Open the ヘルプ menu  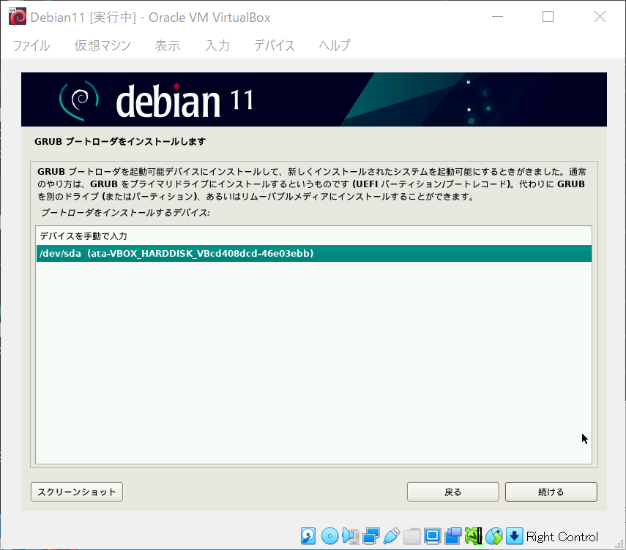coord(335,45)
